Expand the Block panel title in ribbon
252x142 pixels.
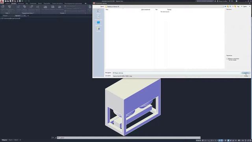tap(7, 13)
